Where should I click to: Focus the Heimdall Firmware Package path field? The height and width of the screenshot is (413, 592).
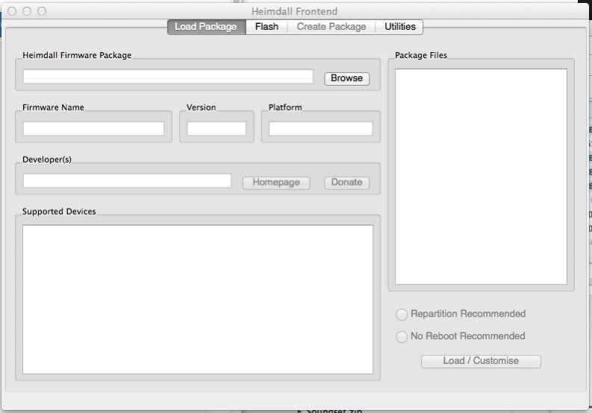[168, 76]
